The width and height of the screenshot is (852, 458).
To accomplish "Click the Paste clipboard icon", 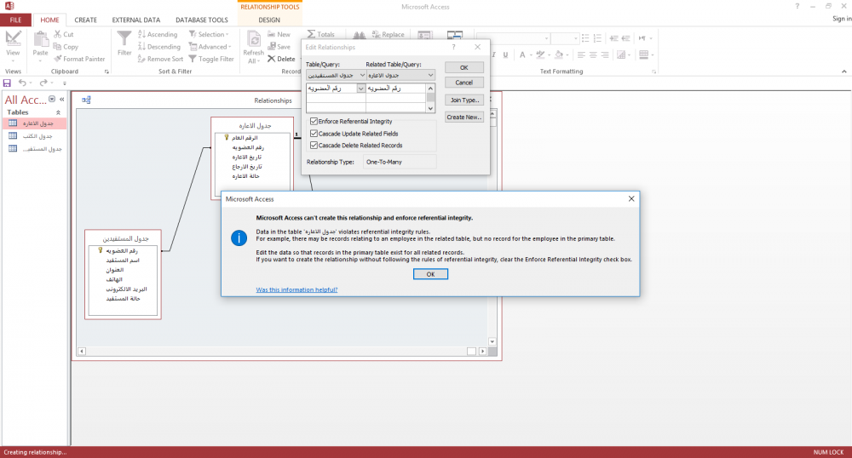I will (41, 40).
